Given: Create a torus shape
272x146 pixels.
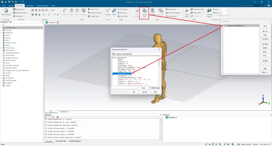Looking at the screenshot, I should [x=43, y=10].
